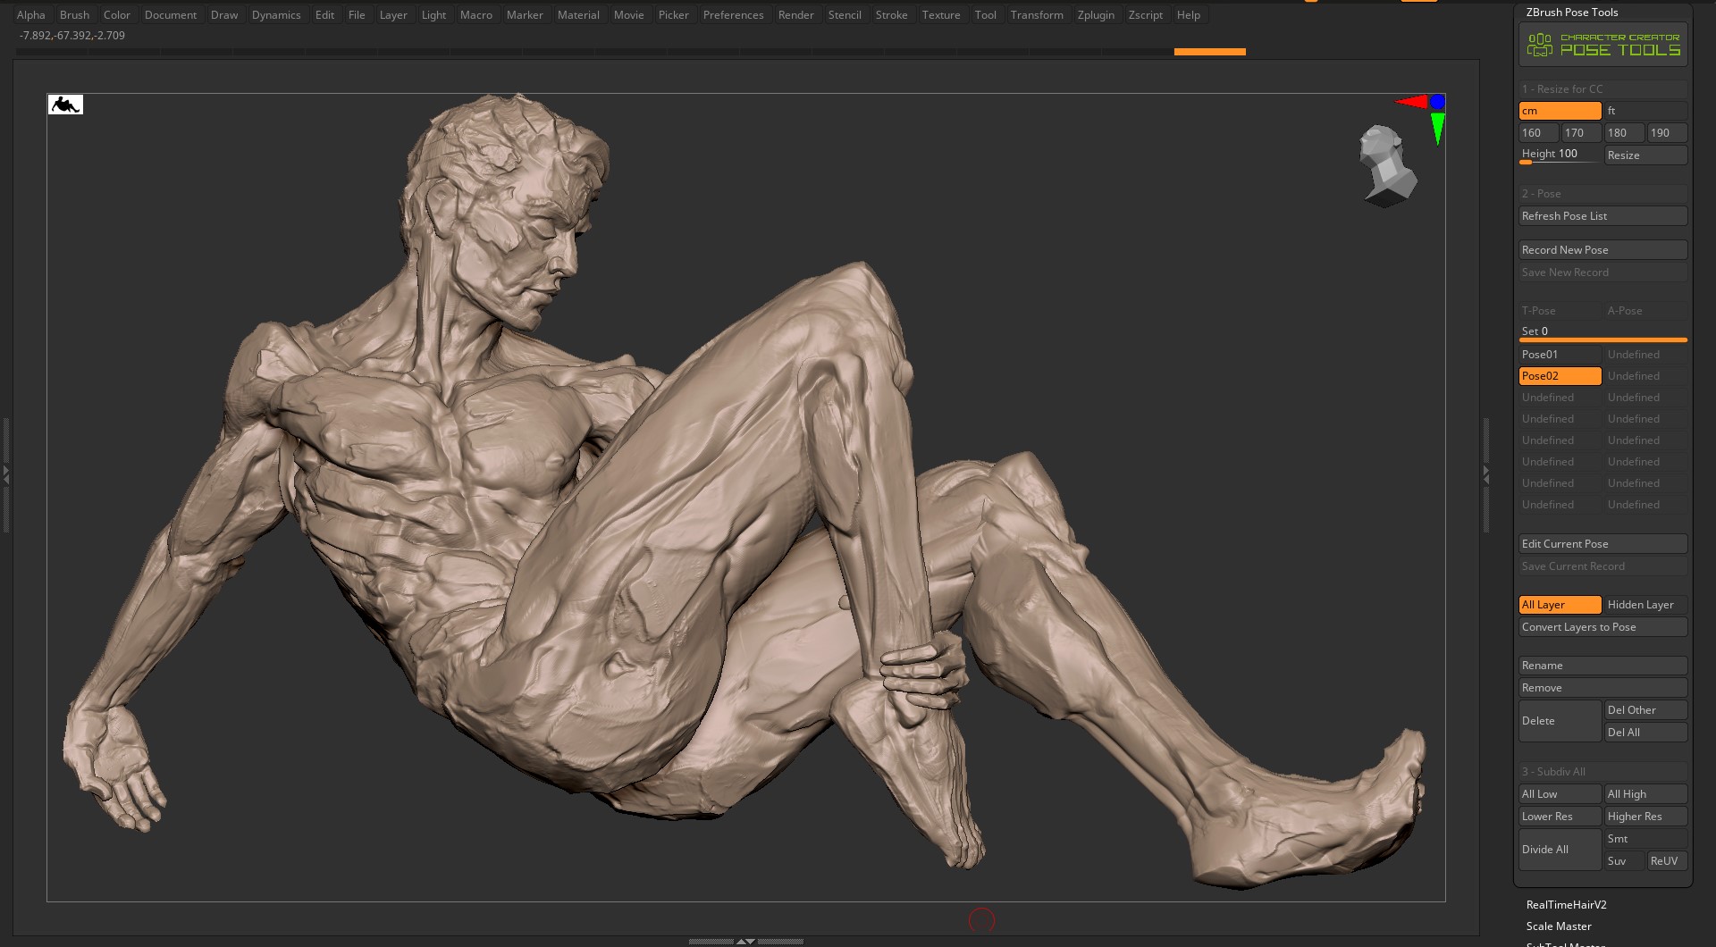Click the red X axis arrow
The height and width of the screenshot is (947, 1716).
click(x=1412, y=102)
